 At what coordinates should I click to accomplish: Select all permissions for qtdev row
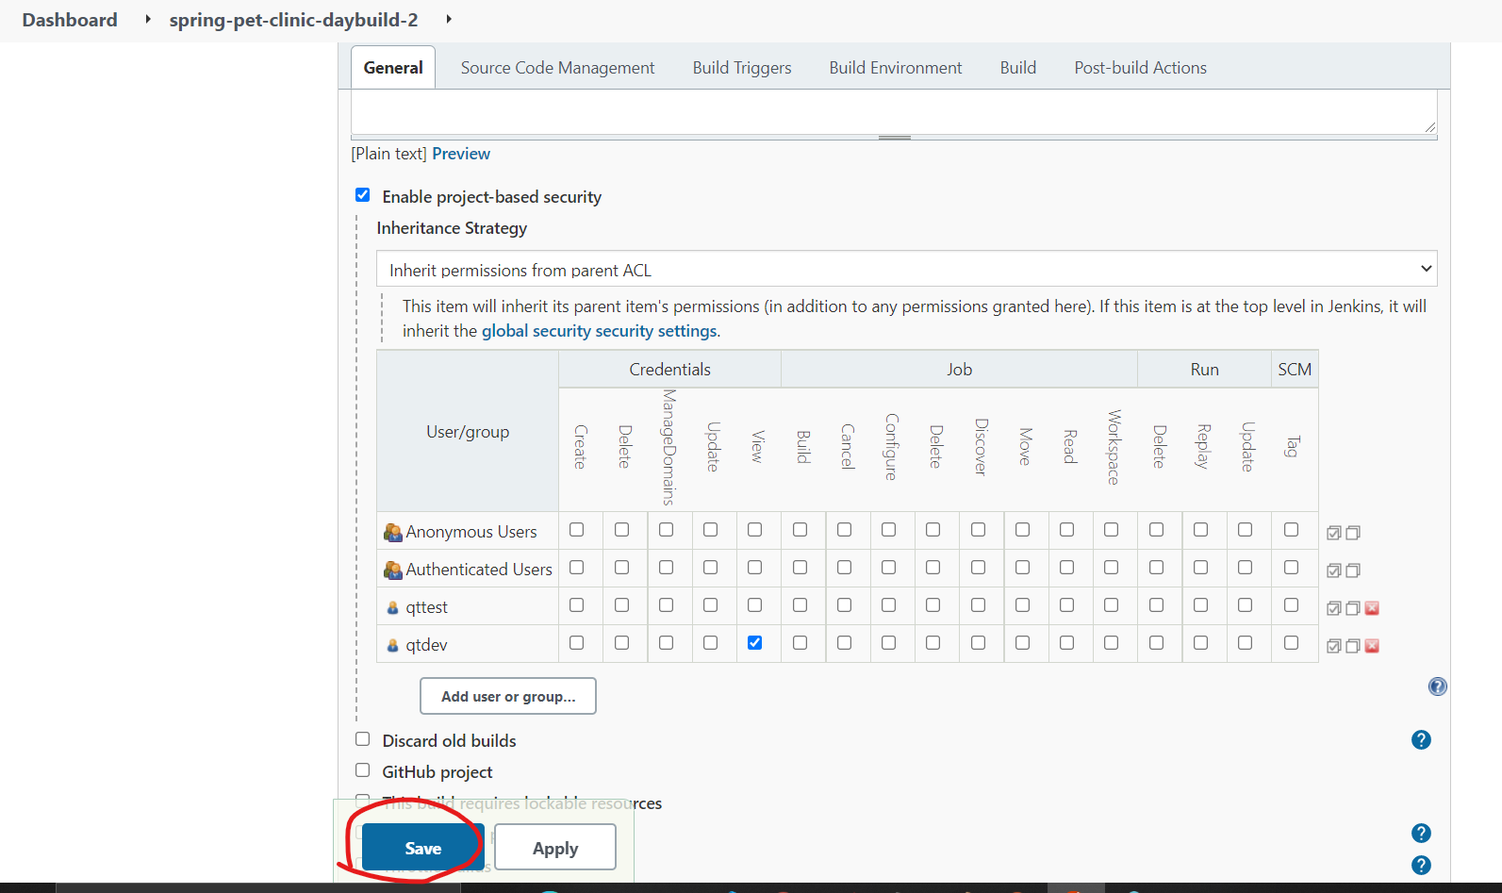1333,646
